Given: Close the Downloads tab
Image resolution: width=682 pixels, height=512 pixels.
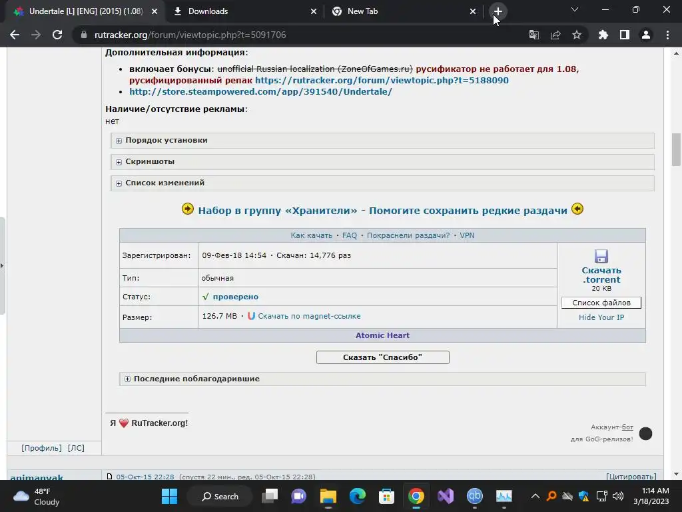Looking at the screenshot, I should click(314, 11).
